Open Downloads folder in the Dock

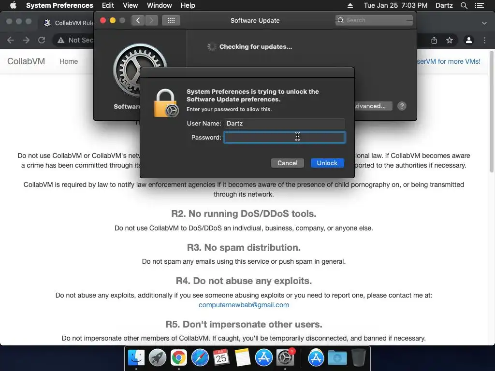click(337, 358)
